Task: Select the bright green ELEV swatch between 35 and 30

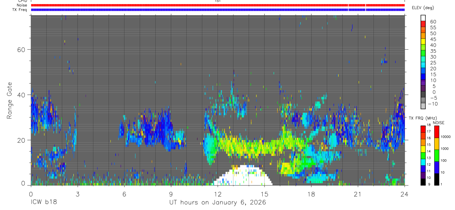Action: pos(423,53)
